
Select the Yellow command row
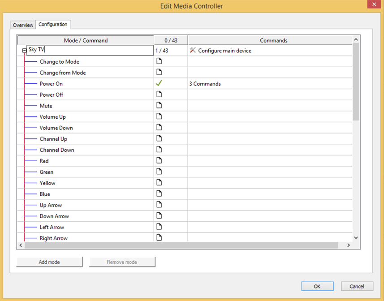pos(47,183)
